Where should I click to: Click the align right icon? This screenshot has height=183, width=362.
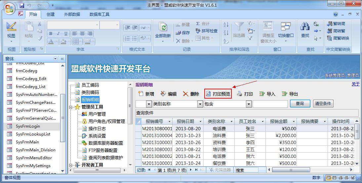90,34
